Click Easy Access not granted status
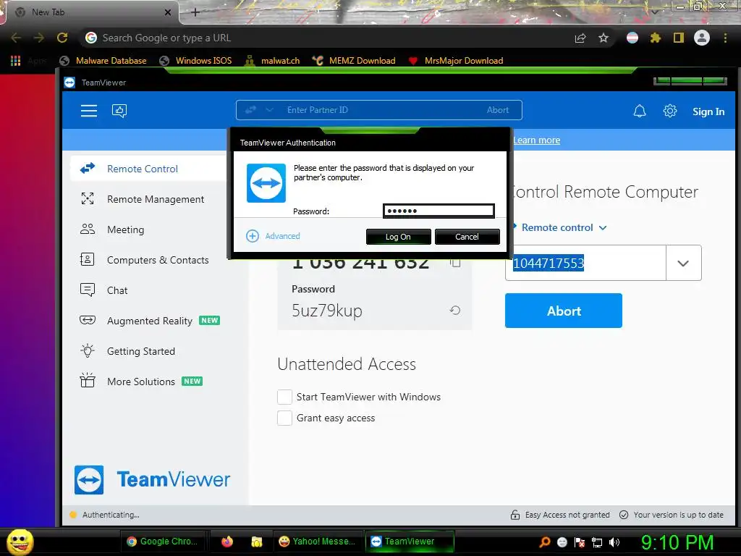 point(560,515)
